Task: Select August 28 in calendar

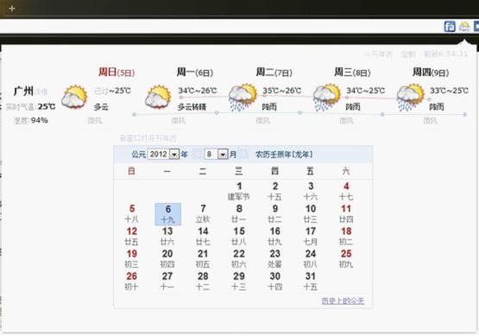Action: (x=203, y=282)
